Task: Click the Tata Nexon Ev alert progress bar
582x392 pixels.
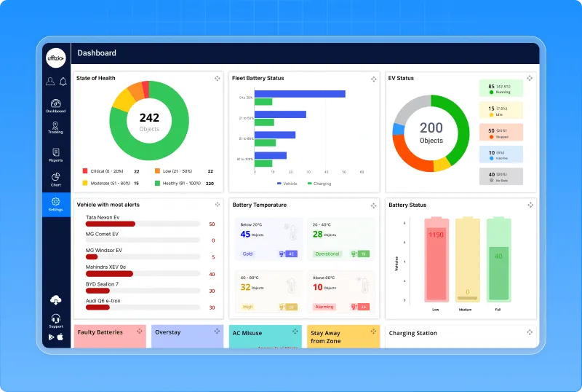Action: (143, 224)
